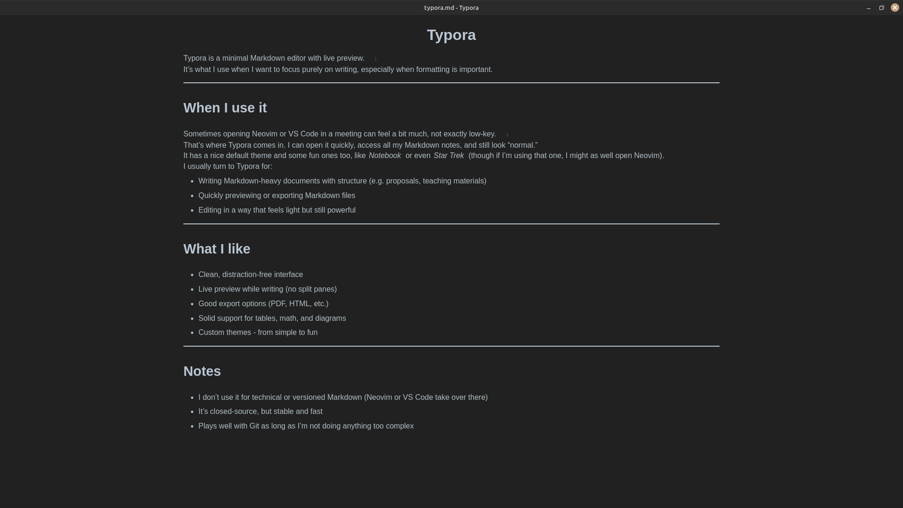Click the 'When I use it' heading
The image size is (903, 508).
click(x=225, y=108)
